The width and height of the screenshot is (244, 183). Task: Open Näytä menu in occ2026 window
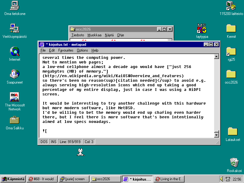pos(109,35)
